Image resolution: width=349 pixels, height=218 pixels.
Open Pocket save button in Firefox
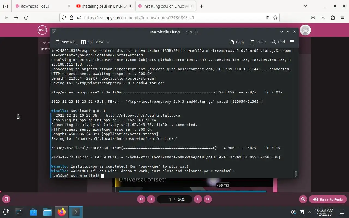313,17
